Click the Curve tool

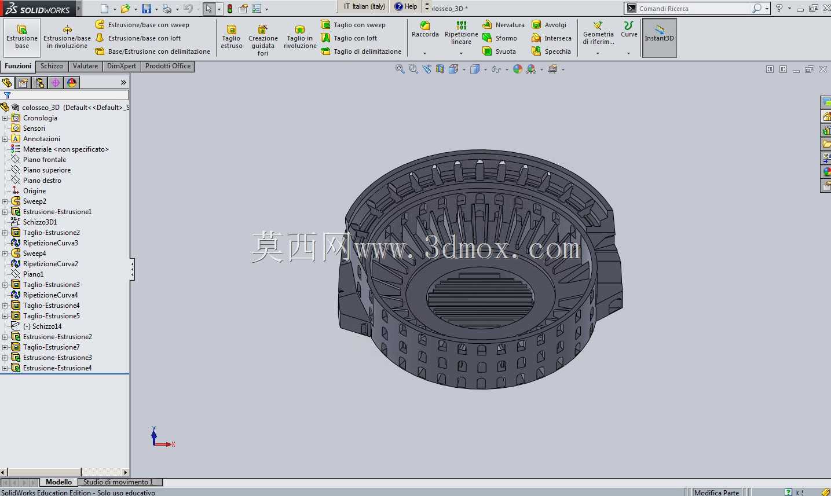(x=629, y=30)
